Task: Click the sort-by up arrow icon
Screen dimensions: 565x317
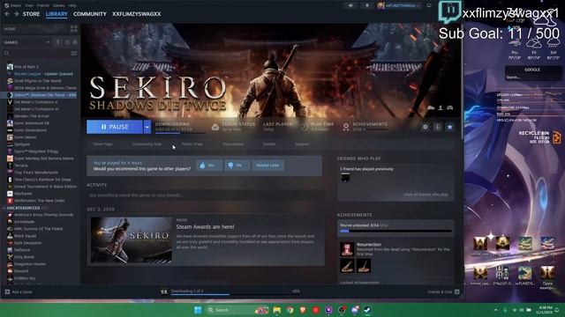Action: tap(57, 42)
